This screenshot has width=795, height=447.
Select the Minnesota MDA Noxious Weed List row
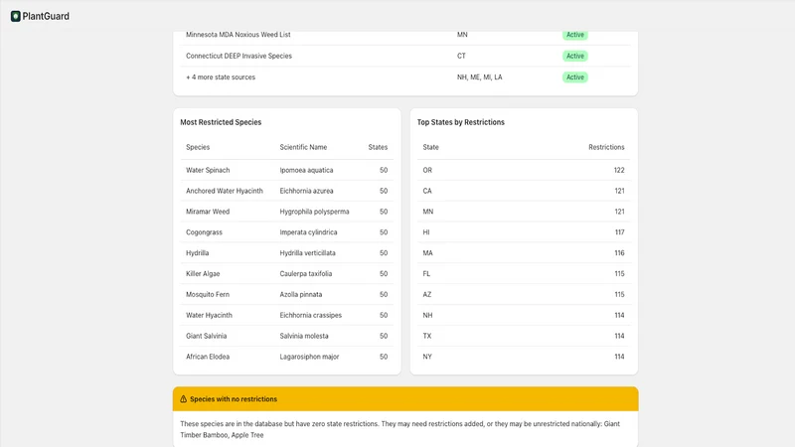[x=405, y=35]
